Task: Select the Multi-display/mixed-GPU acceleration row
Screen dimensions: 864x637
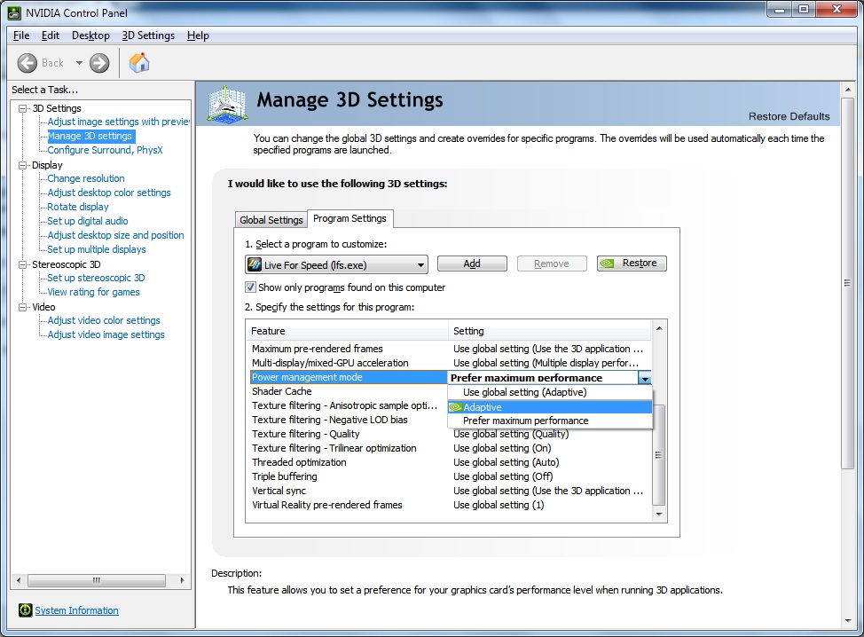Action: (x=448, y=363)
